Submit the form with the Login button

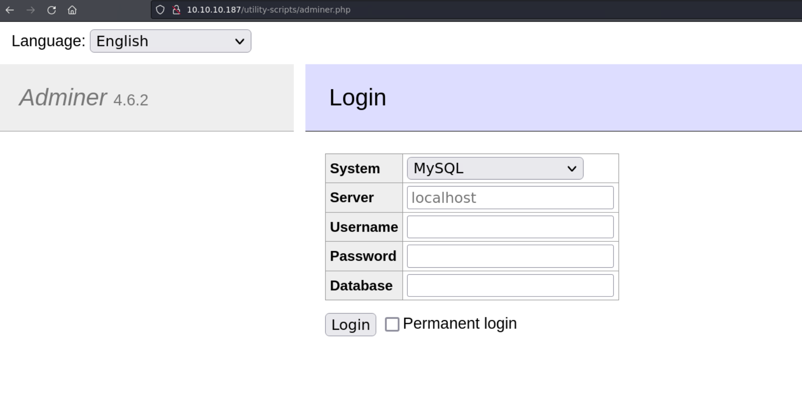[x=351, y=324]
